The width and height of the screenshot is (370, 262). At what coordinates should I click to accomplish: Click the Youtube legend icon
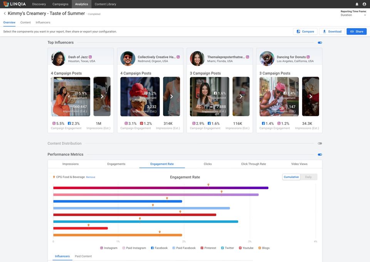[x=240, y=248]
